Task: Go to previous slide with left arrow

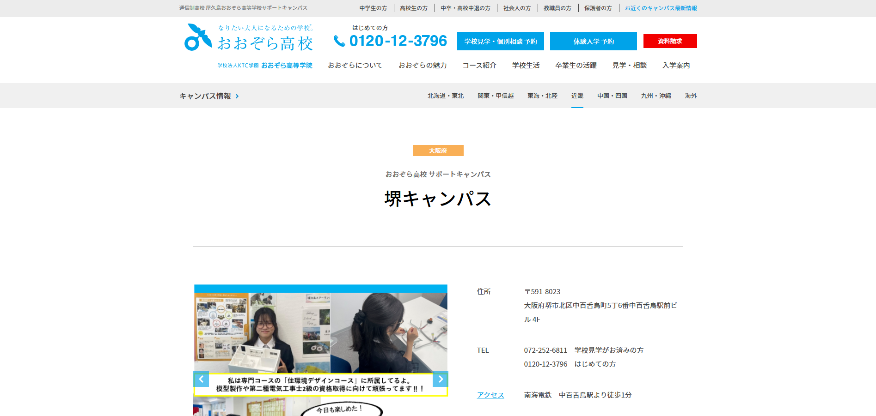Action: point(201,379)
